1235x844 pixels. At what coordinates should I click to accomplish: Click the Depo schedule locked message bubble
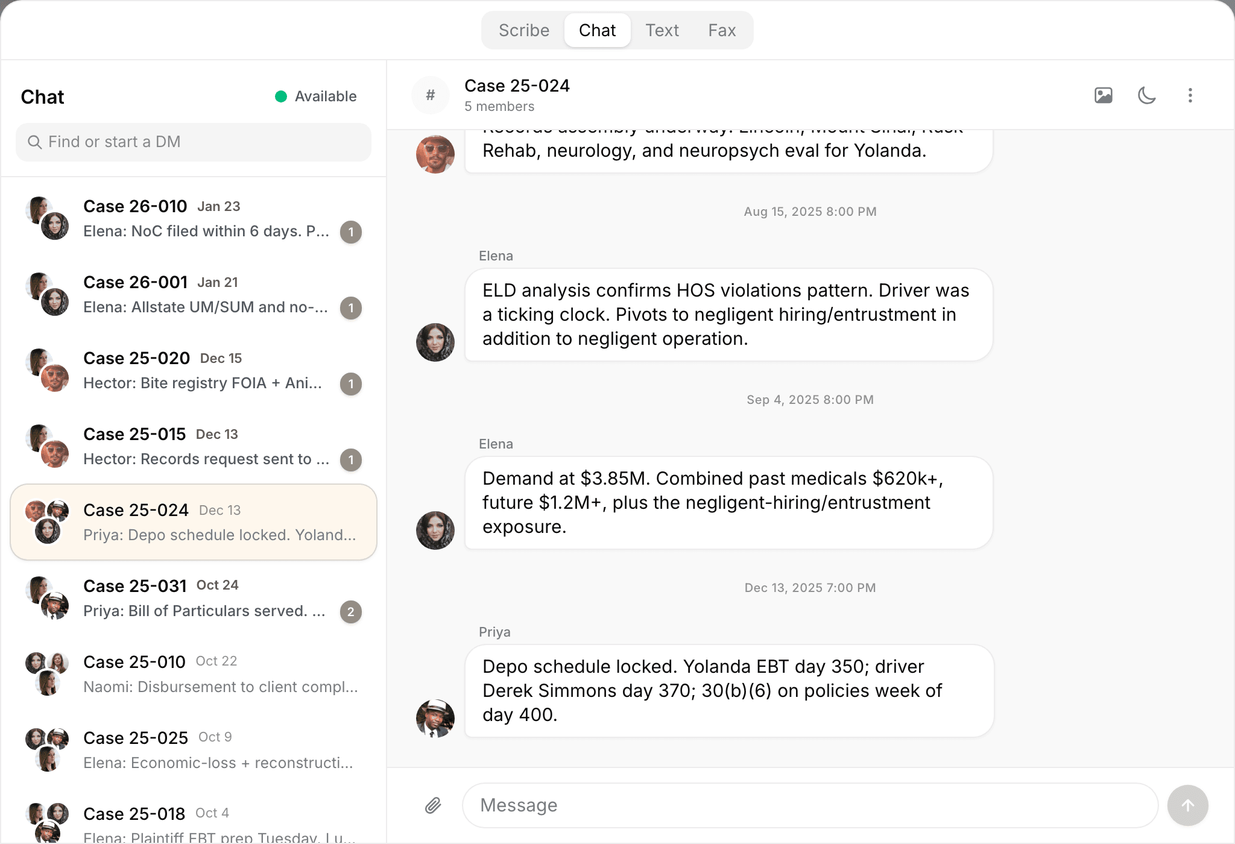point(729,691)
